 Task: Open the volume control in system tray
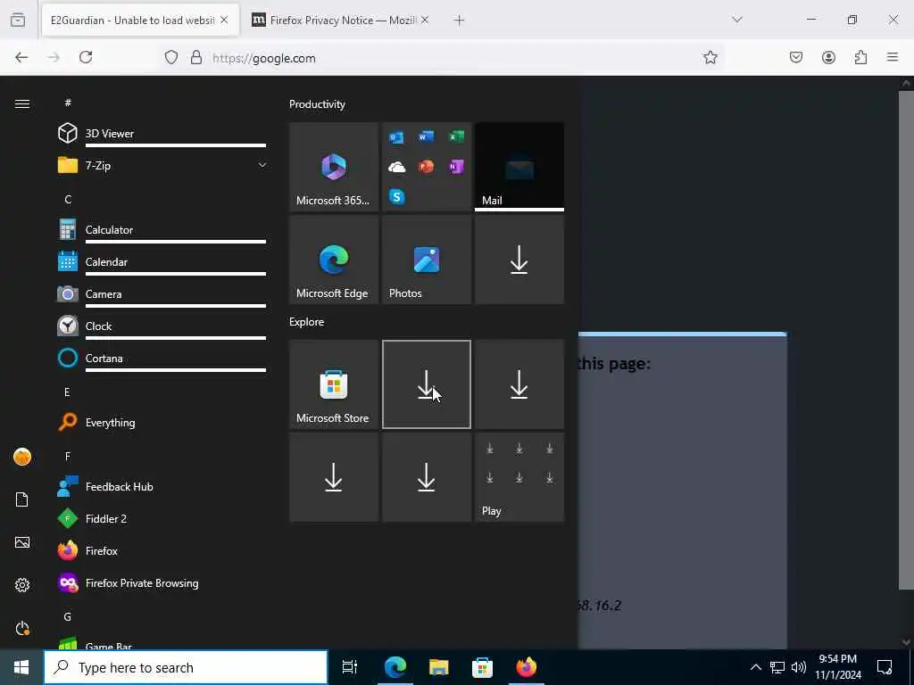799,667
